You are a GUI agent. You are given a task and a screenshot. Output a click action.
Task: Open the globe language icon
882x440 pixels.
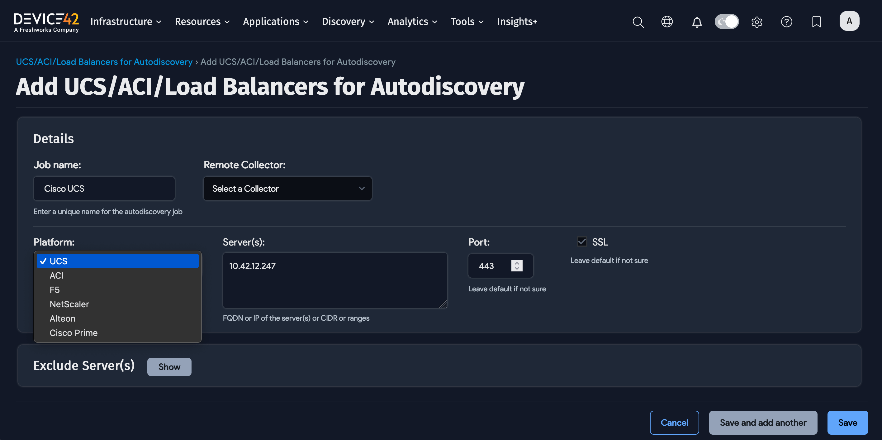666,22
